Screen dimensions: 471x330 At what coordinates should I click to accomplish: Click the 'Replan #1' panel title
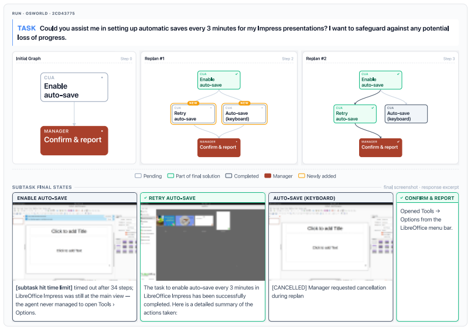click(x=155, y=59)
